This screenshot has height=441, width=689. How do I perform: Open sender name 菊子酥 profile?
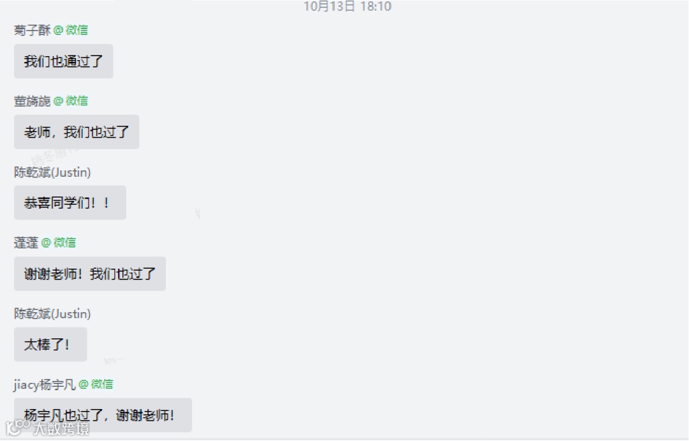click(x=33, y=30)
